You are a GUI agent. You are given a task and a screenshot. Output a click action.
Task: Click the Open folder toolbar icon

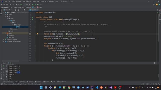tap(2, 4)
